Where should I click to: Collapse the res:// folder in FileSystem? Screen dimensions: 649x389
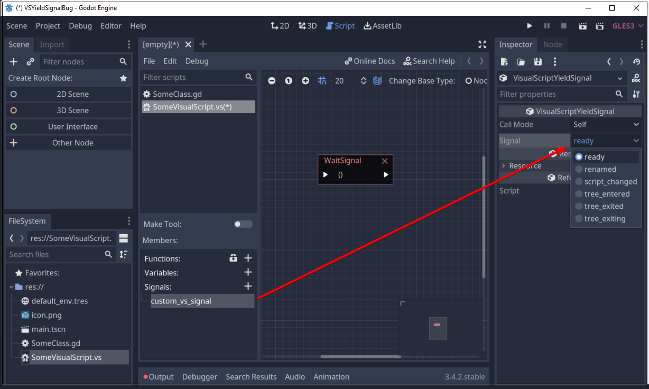pos(11,286)
